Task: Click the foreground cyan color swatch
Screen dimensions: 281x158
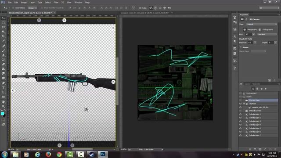Action: click(x=2, y=114)
